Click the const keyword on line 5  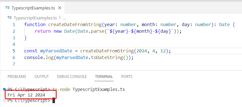coord(31,51)
